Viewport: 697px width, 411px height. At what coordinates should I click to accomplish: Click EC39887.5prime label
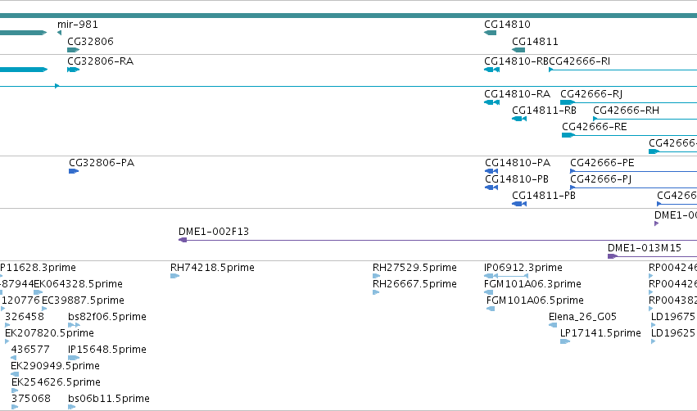(83, 300)
